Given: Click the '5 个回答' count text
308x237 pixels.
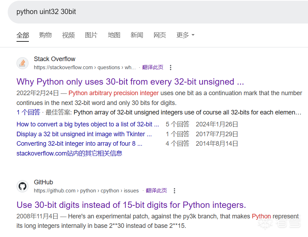Looking at the screenshot, I should (178, 124).
